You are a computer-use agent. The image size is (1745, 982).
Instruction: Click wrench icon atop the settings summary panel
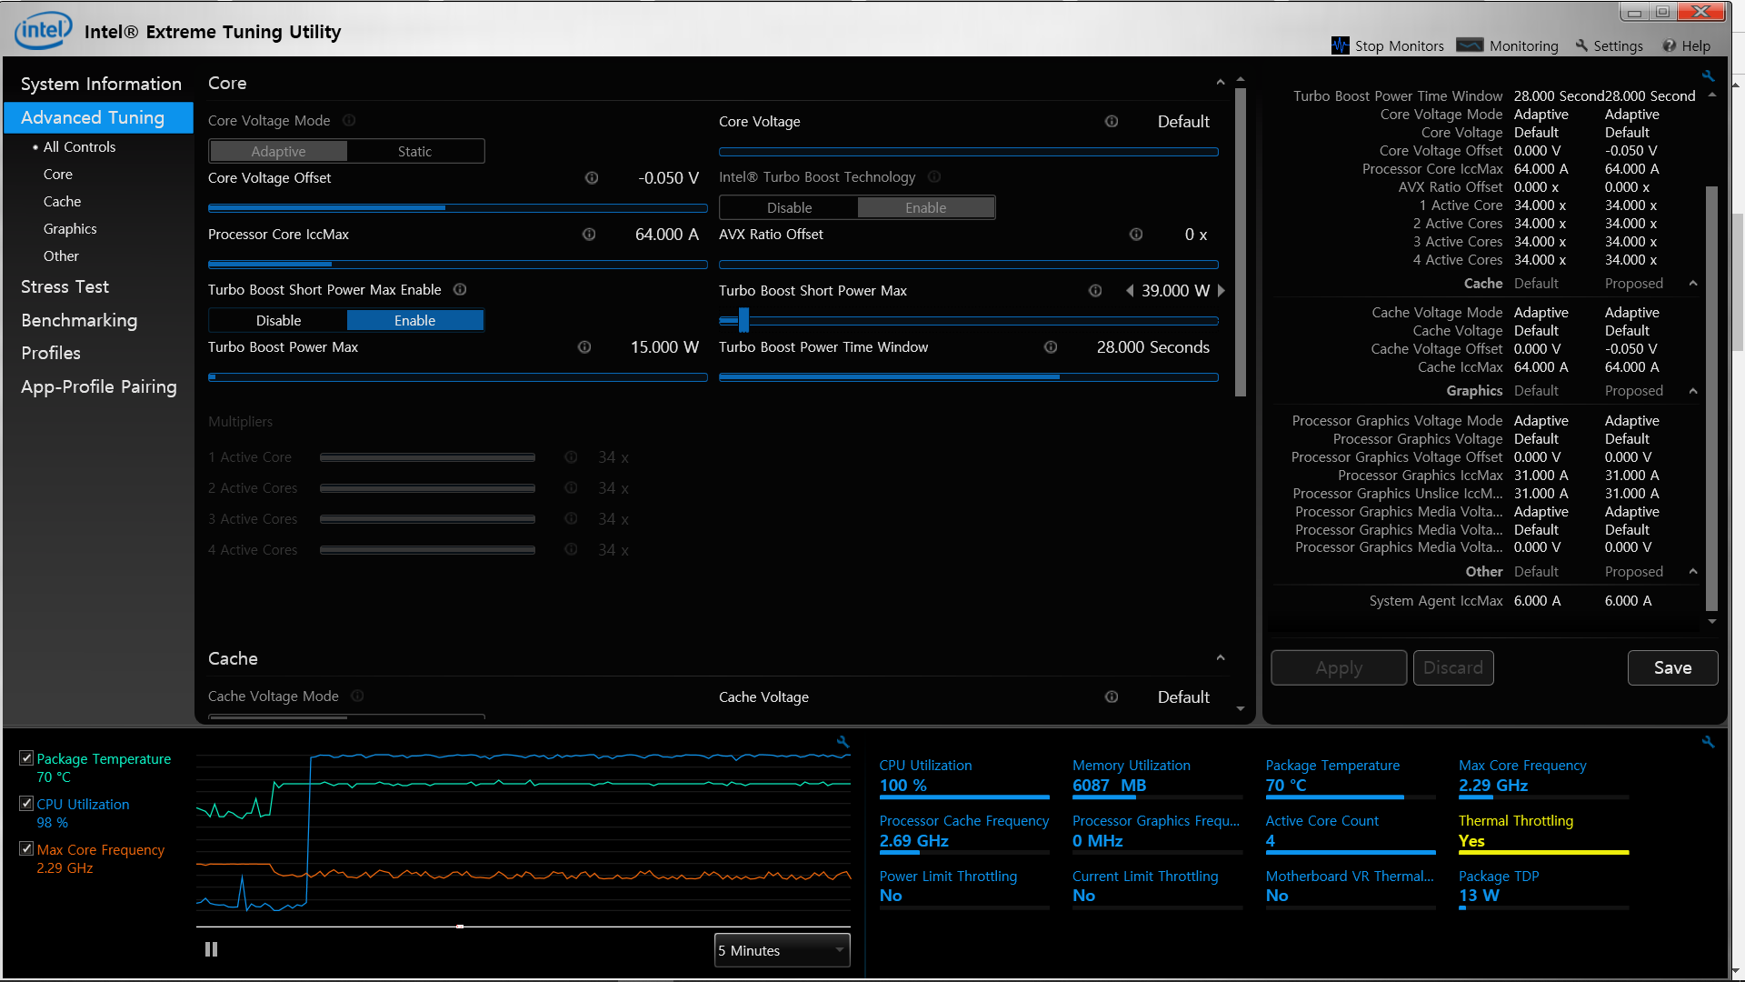1709,75
